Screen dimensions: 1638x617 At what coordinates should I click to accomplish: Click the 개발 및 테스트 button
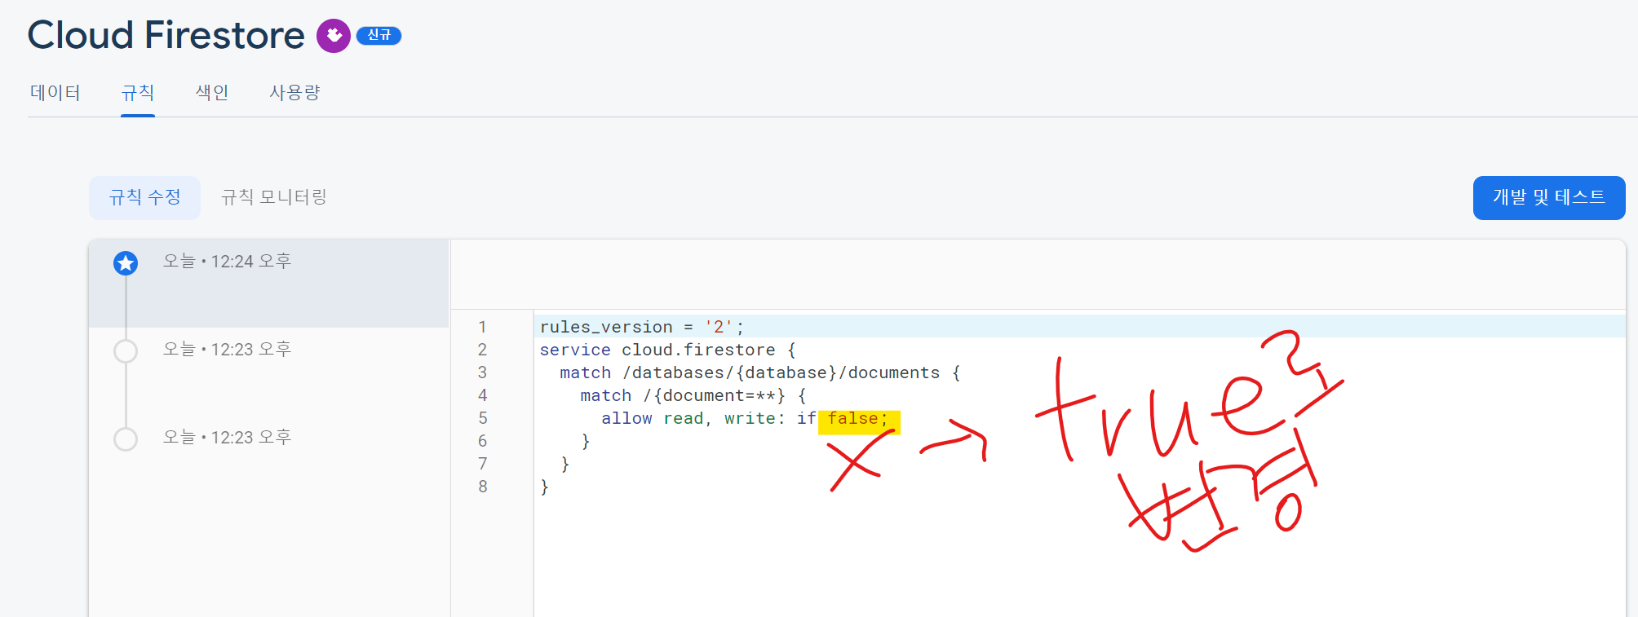coord(1548,197)
